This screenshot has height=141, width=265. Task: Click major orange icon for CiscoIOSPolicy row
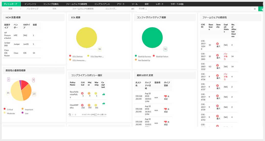(89, 105)
